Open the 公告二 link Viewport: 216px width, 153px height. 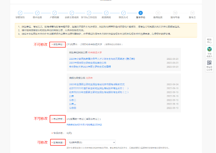pos(73,100)
